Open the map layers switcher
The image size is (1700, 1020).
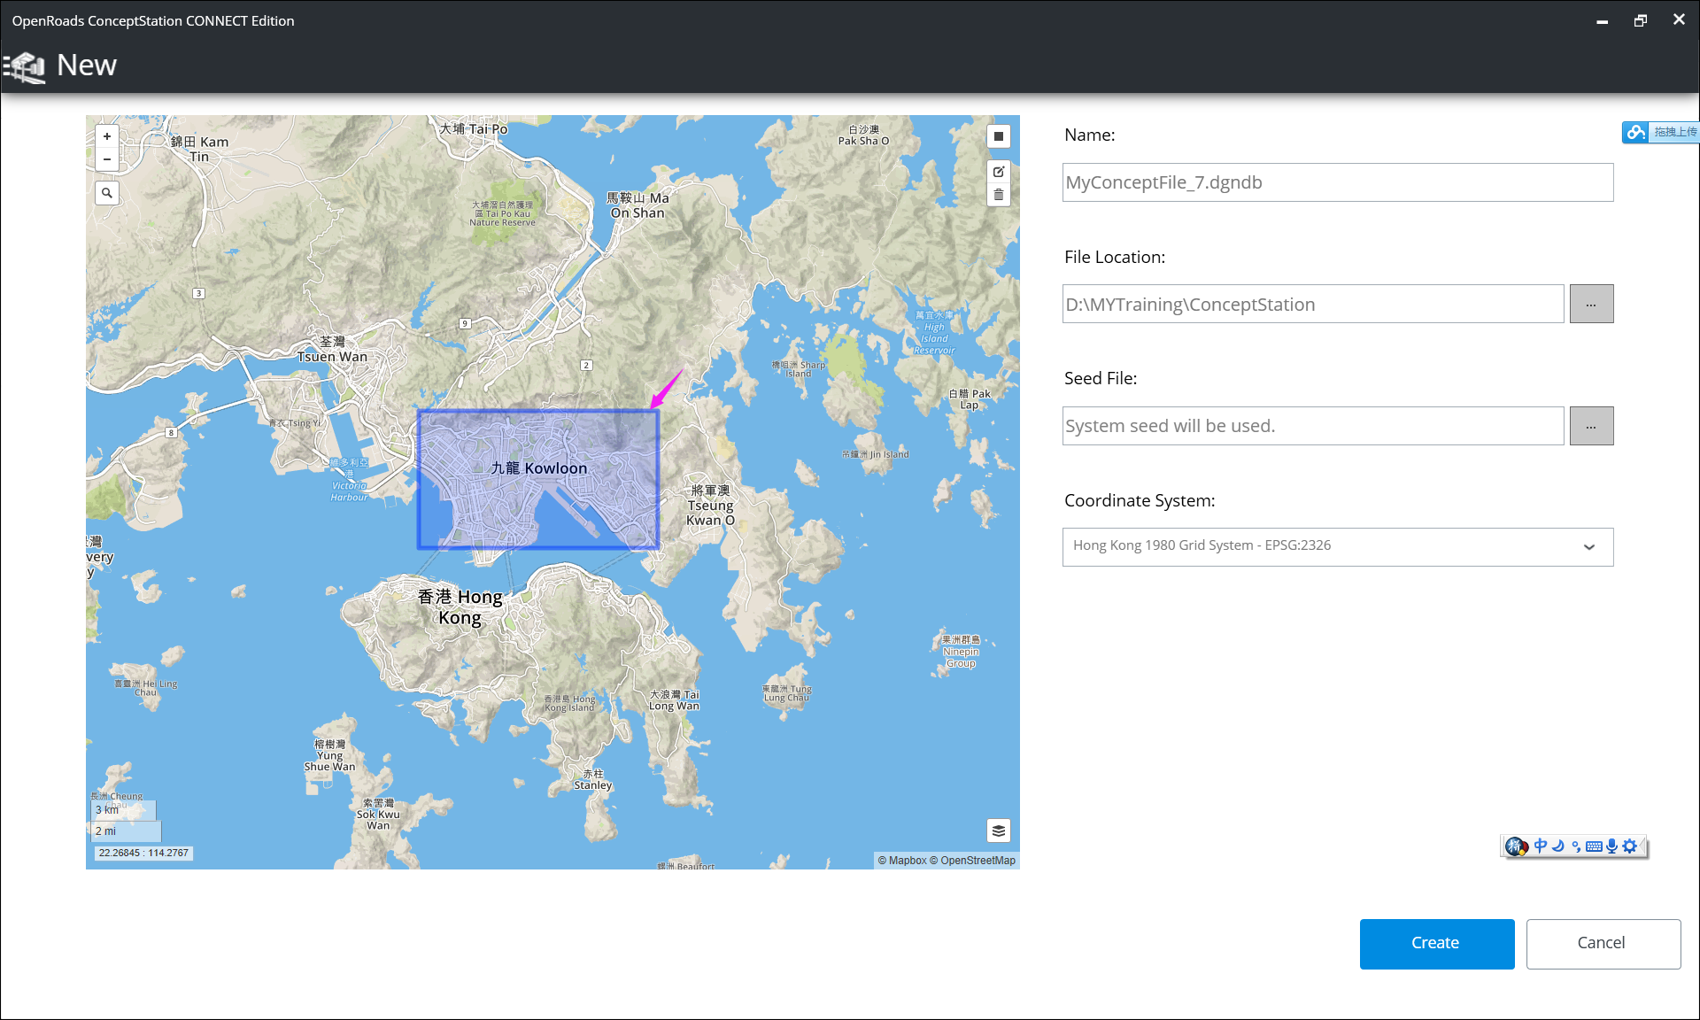pyautogui.click(x=999, y=831)
